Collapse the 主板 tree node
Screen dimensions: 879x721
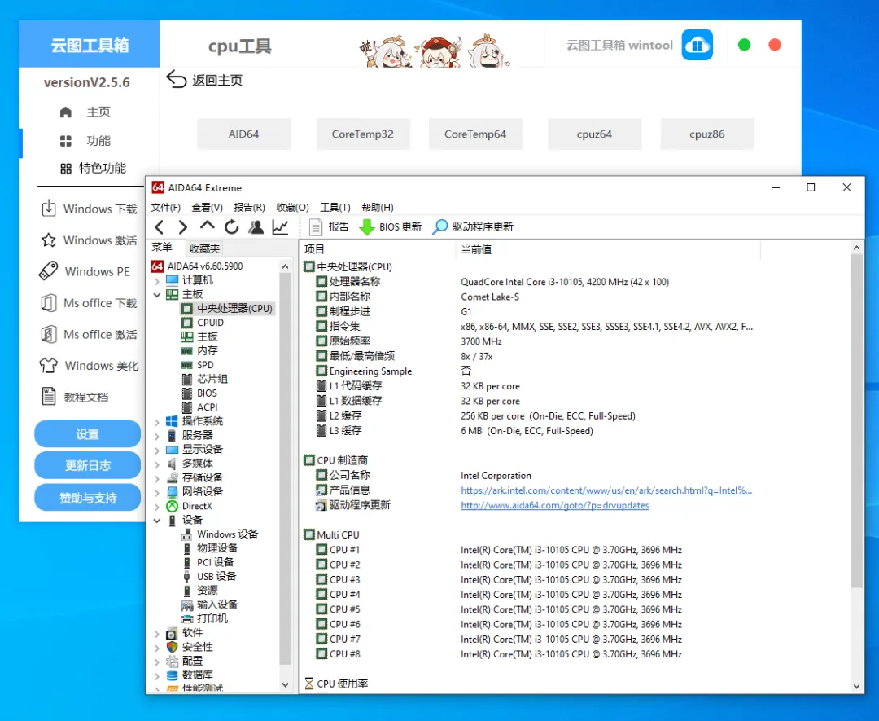pos(157,295)
